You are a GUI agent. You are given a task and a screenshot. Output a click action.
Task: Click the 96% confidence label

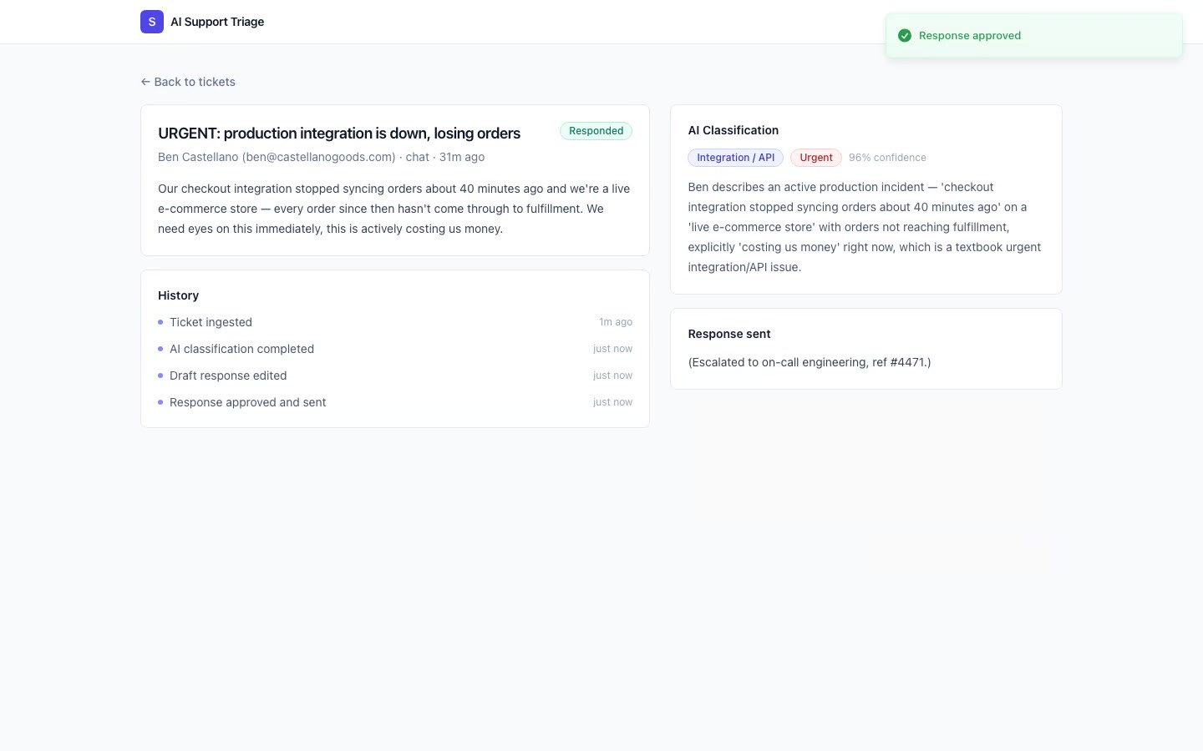(x=887, y=158)
